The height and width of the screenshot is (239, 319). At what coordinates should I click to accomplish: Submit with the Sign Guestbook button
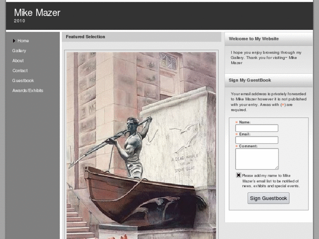tap(269, 198)
